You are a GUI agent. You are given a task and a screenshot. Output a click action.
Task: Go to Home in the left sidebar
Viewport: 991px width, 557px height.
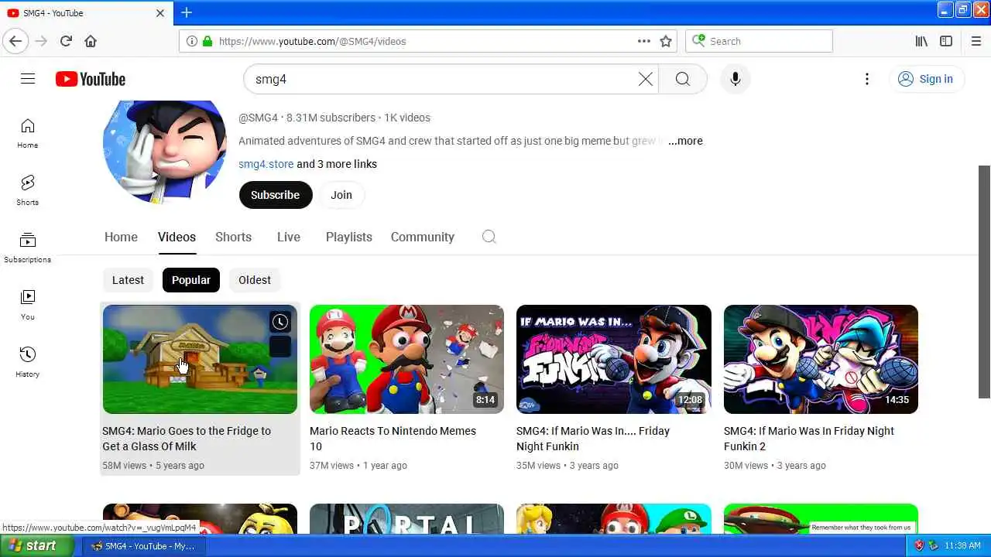coord(28,134)
